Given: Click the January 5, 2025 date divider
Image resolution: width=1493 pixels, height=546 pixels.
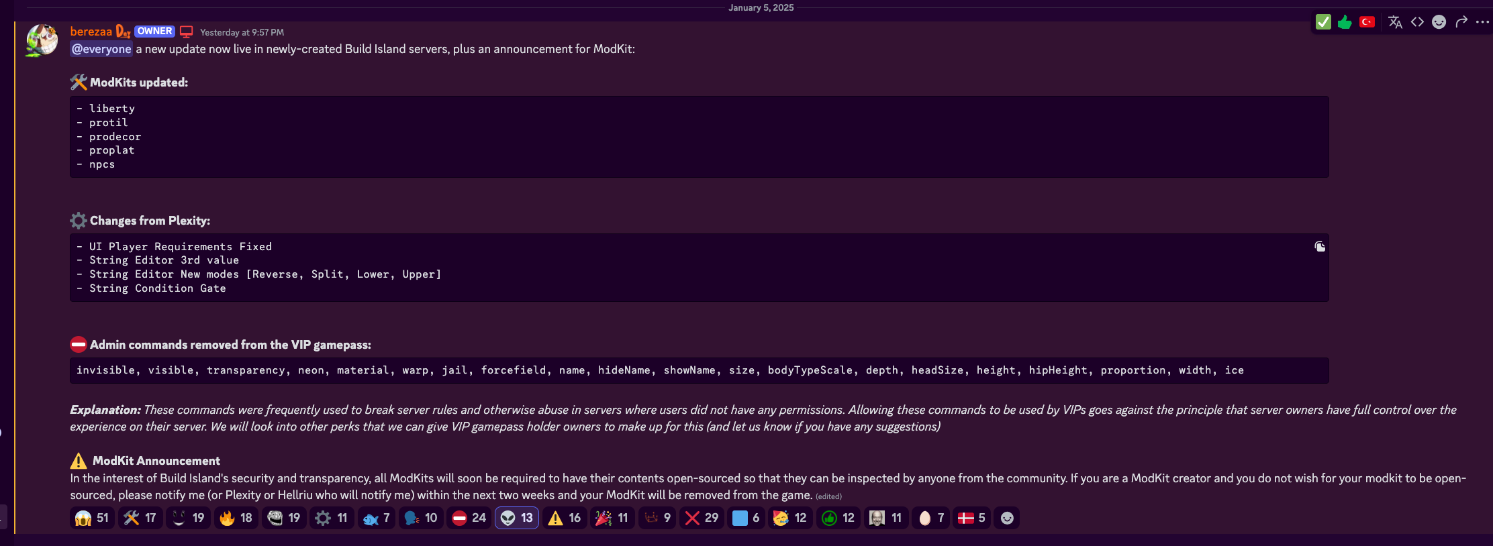Looking at the screenshot, I should pos(761,8).
